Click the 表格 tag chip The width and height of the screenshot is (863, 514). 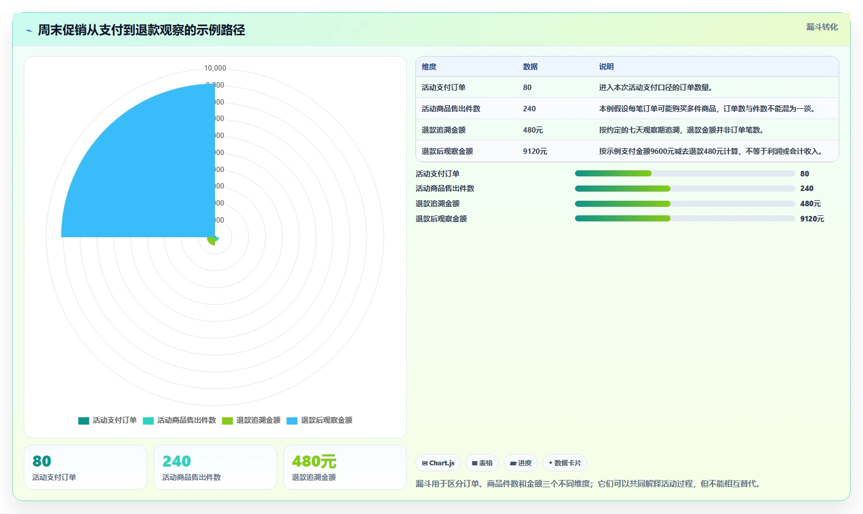[482, 463]
